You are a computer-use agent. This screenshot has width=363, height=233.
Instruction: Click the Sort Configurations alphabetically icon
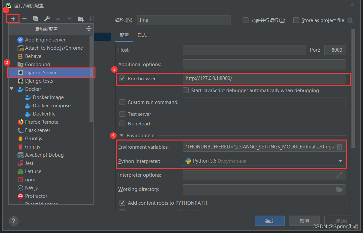pyautogui.click(x=92, y=19)
